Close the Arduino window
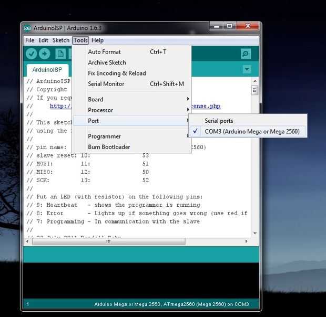Viewport: 326px width, 317px height. pos(248,26)
